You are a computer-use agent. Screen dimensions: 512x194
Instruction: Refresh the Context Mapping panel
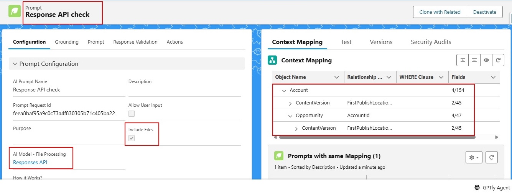[x=498, y=60]
